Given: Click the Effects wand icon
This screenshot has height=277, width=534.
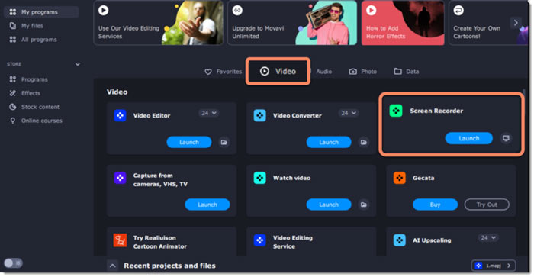Looking at the screenshot, I should [13, 93].
